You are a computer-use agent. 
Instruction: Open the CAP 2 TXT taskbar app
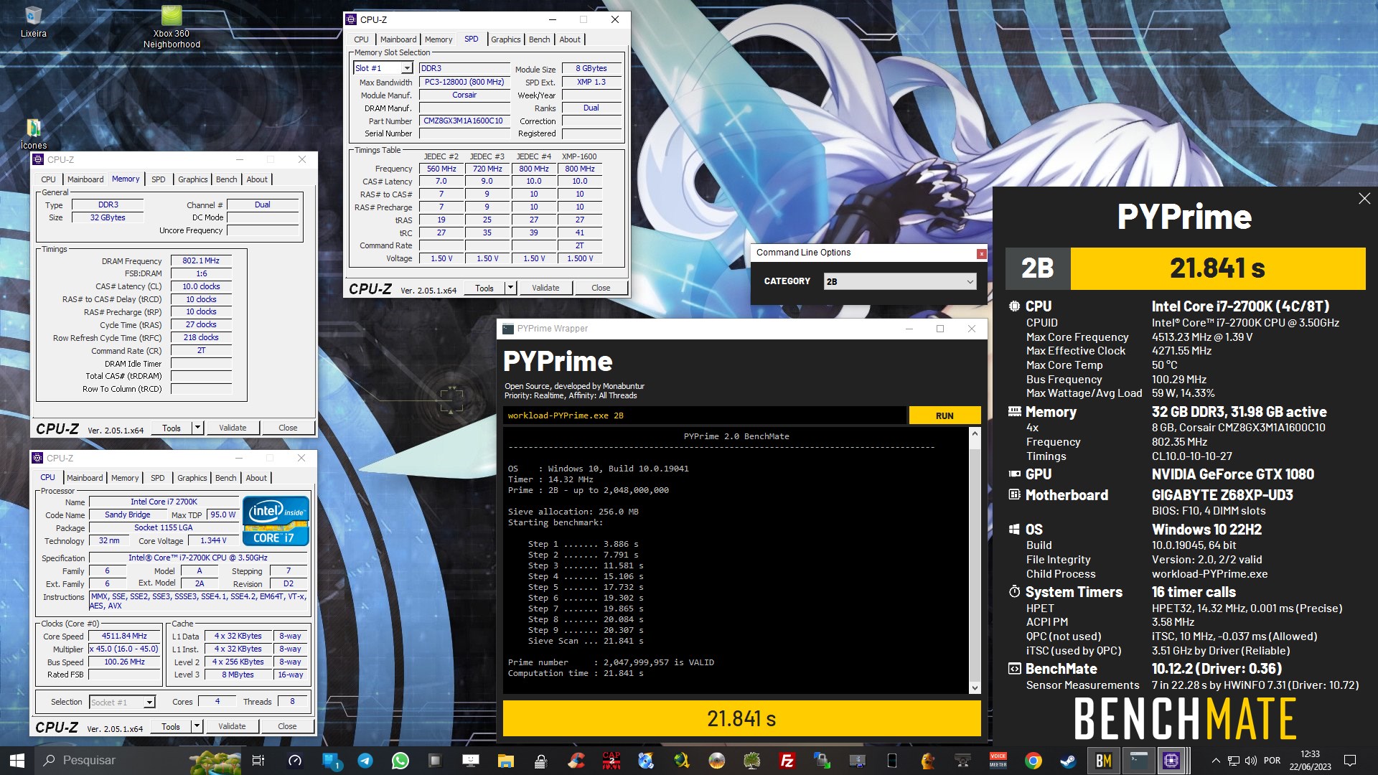(x=611, y=760)
